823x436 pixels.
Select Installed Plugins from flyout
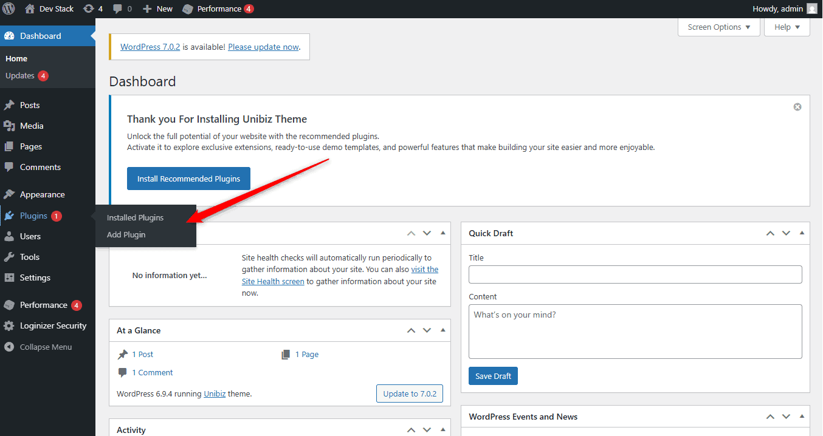pyautogui.click(x=135, y=217)
